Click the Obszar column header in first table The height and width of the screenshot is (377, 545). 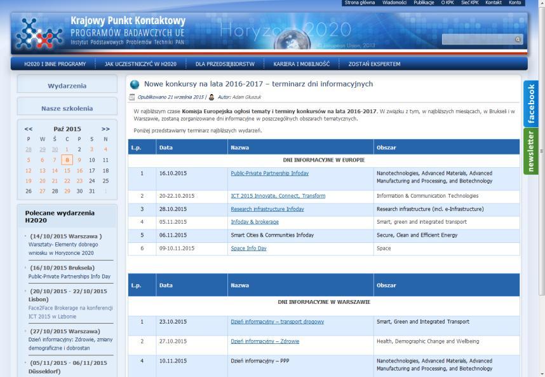[x=447, y=147]
